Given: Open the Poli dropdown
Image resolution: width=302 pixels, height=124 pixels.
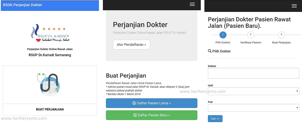Looking at the screenshot, I should click(x=253, y=108).
